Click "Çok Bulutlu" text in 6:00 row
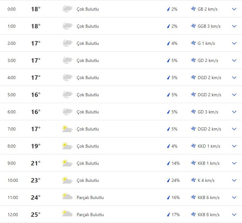Viewport: 242px width, 223px height. point(88,112)
